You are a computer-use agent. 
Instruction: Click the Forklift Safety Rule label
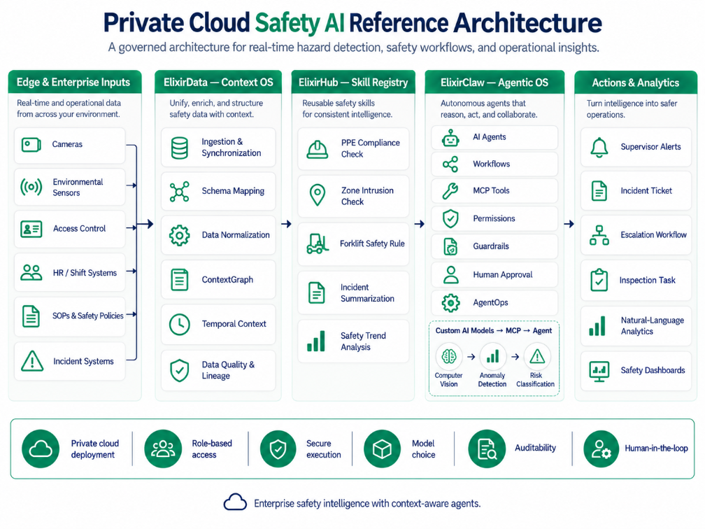(372, 244)
